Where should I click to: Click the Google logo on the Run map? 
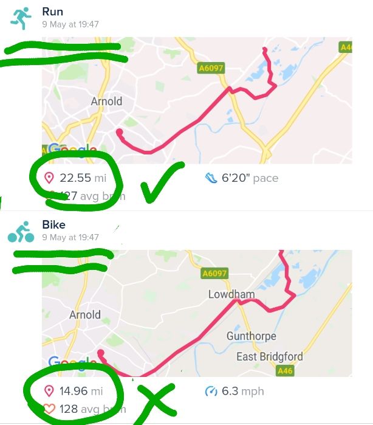click(72, 150)
